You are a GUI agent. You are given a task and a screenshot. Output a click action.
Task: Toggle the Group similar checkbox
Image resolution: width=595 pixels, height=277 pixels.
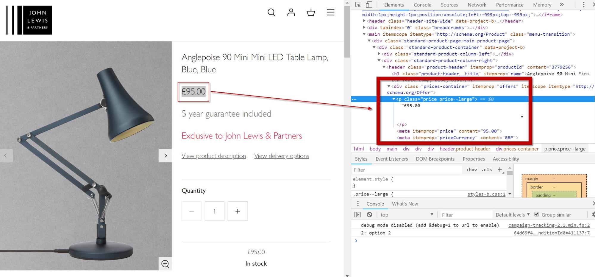(x=537, y=214)
